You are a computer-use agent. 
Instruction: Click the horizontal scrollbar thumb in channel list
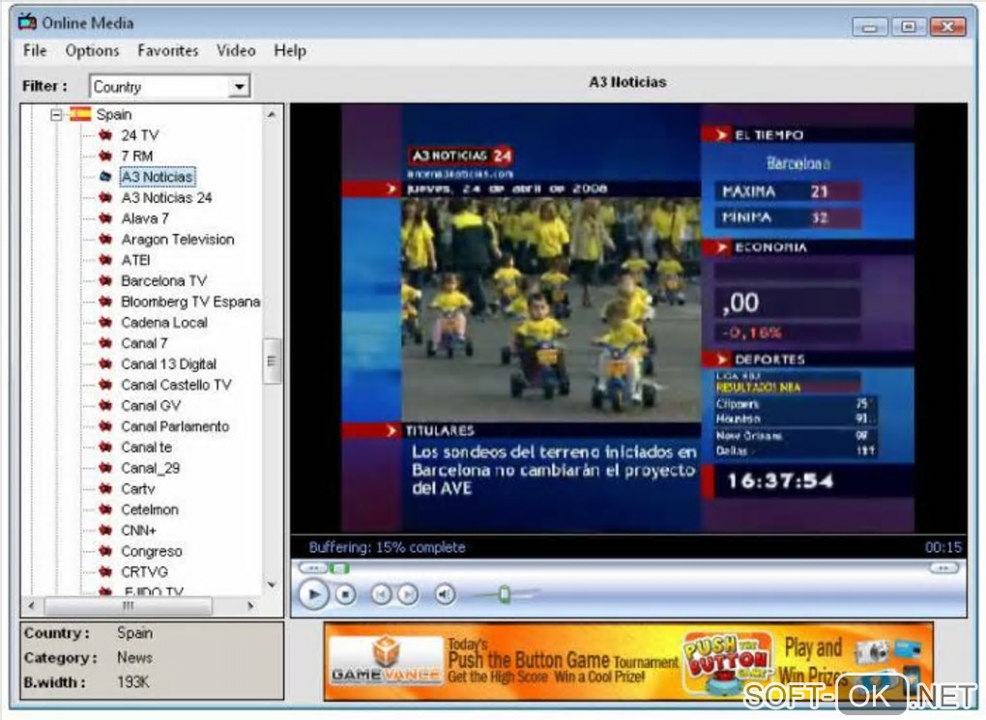pos(129,606)
